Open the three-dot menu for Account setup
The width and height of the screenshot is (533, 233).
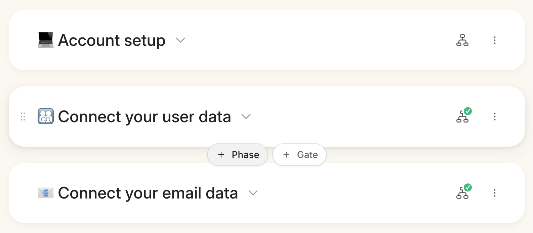(494, 40)
